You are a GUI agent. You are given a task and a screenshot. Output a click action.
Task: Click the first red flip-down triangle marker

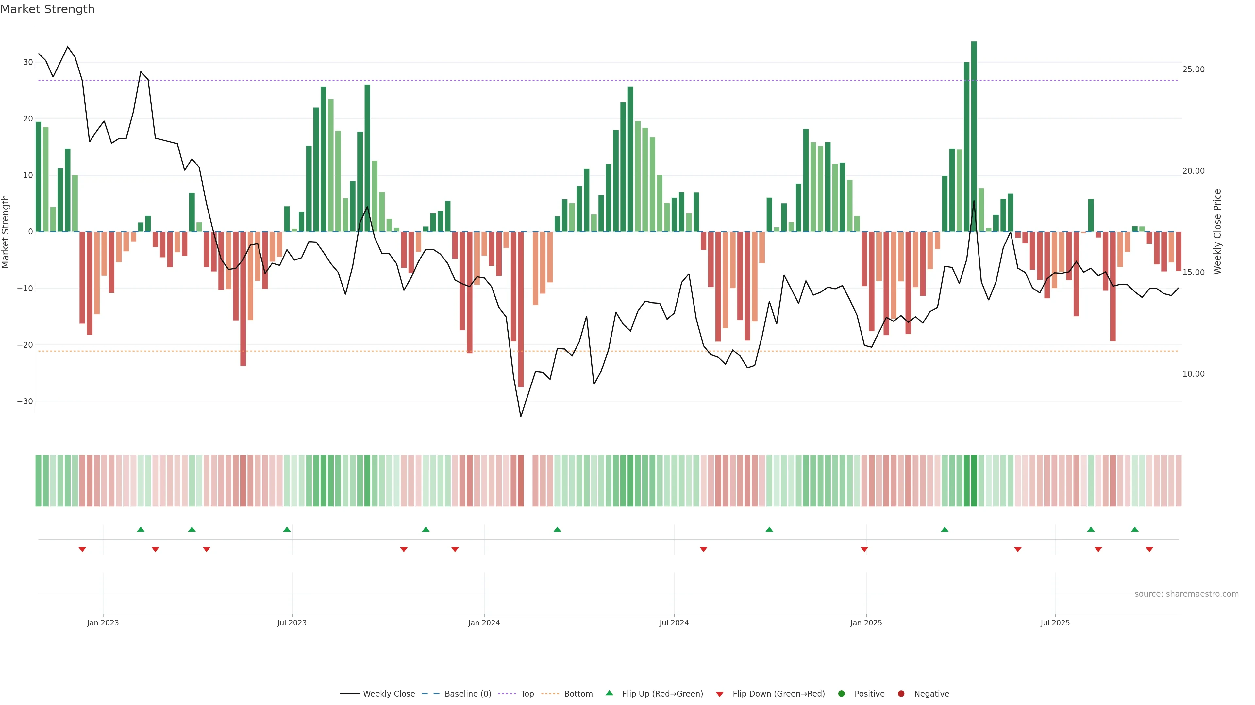pyautogui.click(x=82, y=549)
